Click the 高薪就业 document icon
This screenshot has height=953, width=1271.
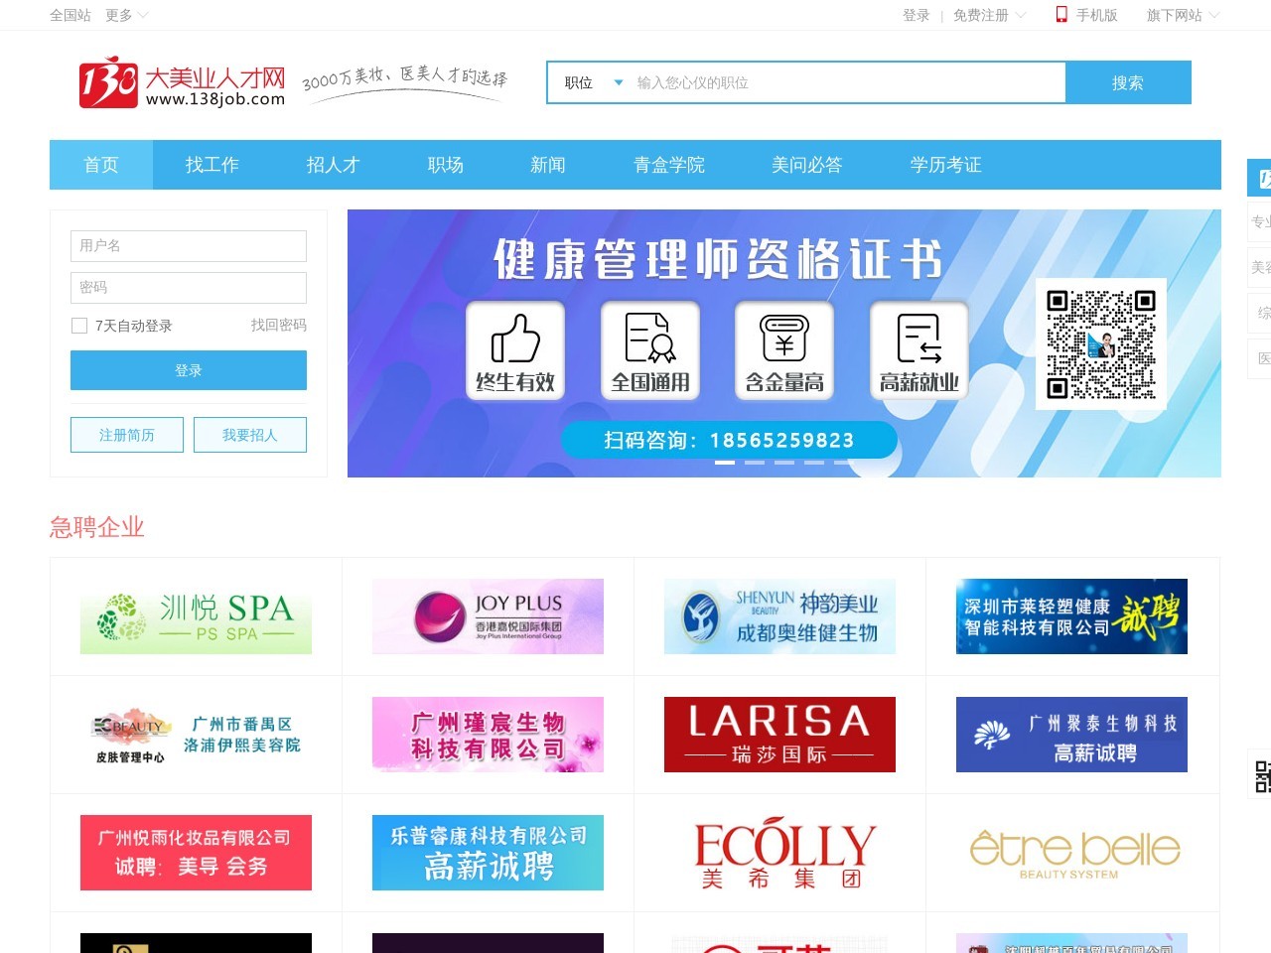tap(918, 340)
